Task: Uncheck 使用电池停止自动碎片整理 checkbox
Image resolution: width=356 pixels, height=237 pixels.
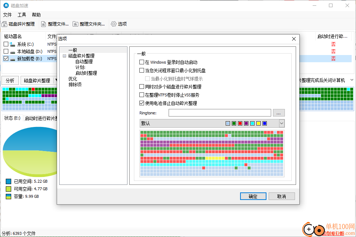Action: pos(142,103)
